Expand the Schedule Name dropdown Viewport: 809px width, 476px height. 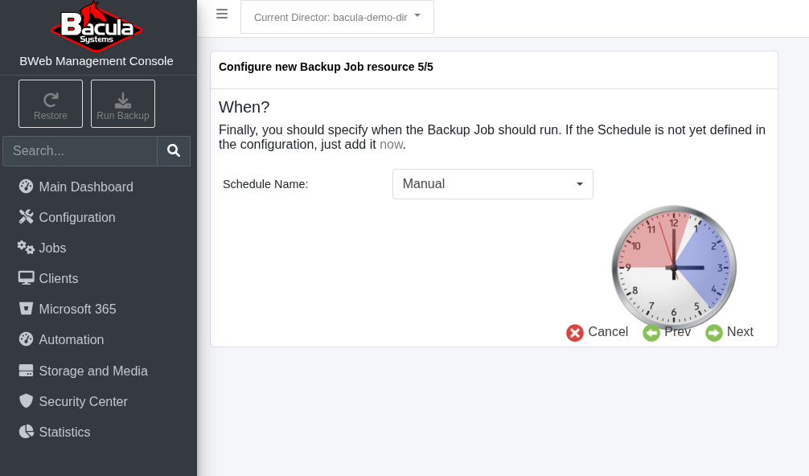492,184
